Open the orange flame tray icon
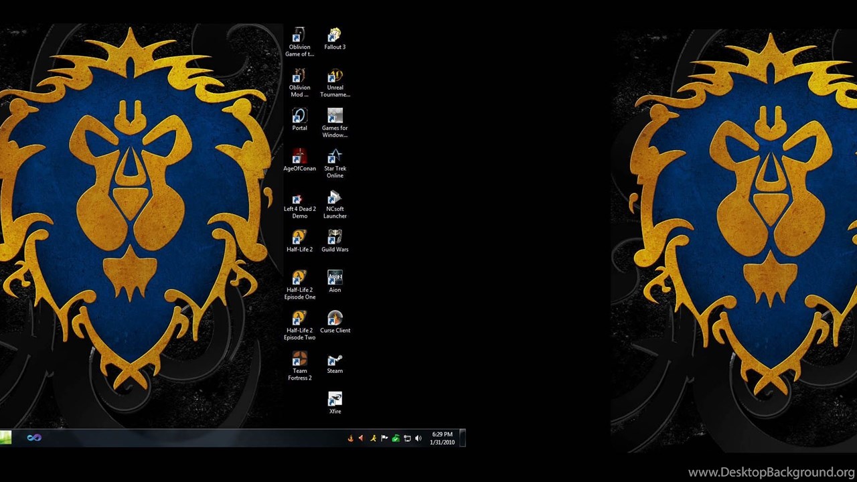857x482 pixels. [349, 438]
